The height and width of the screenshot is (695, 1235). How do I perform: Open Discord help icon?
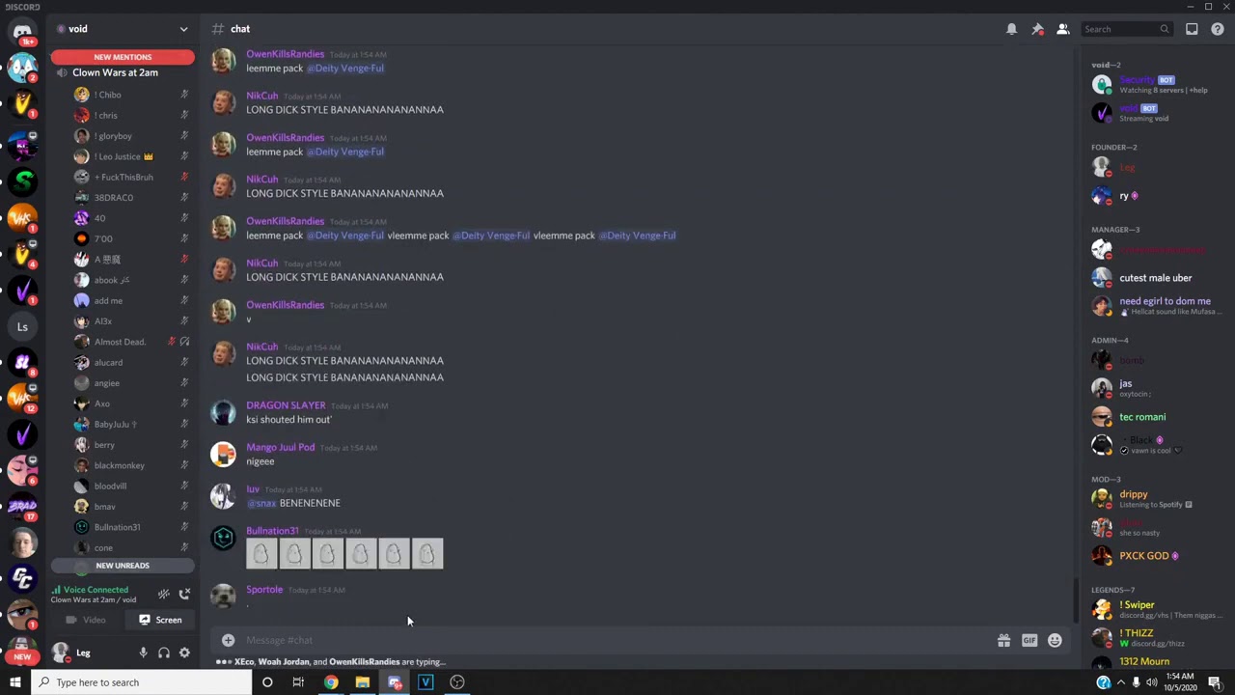(x=1217, y=29)
